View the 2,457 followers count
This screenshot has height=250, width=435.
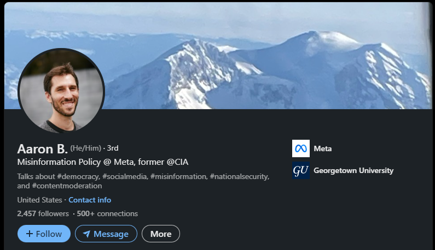point(43,213)
